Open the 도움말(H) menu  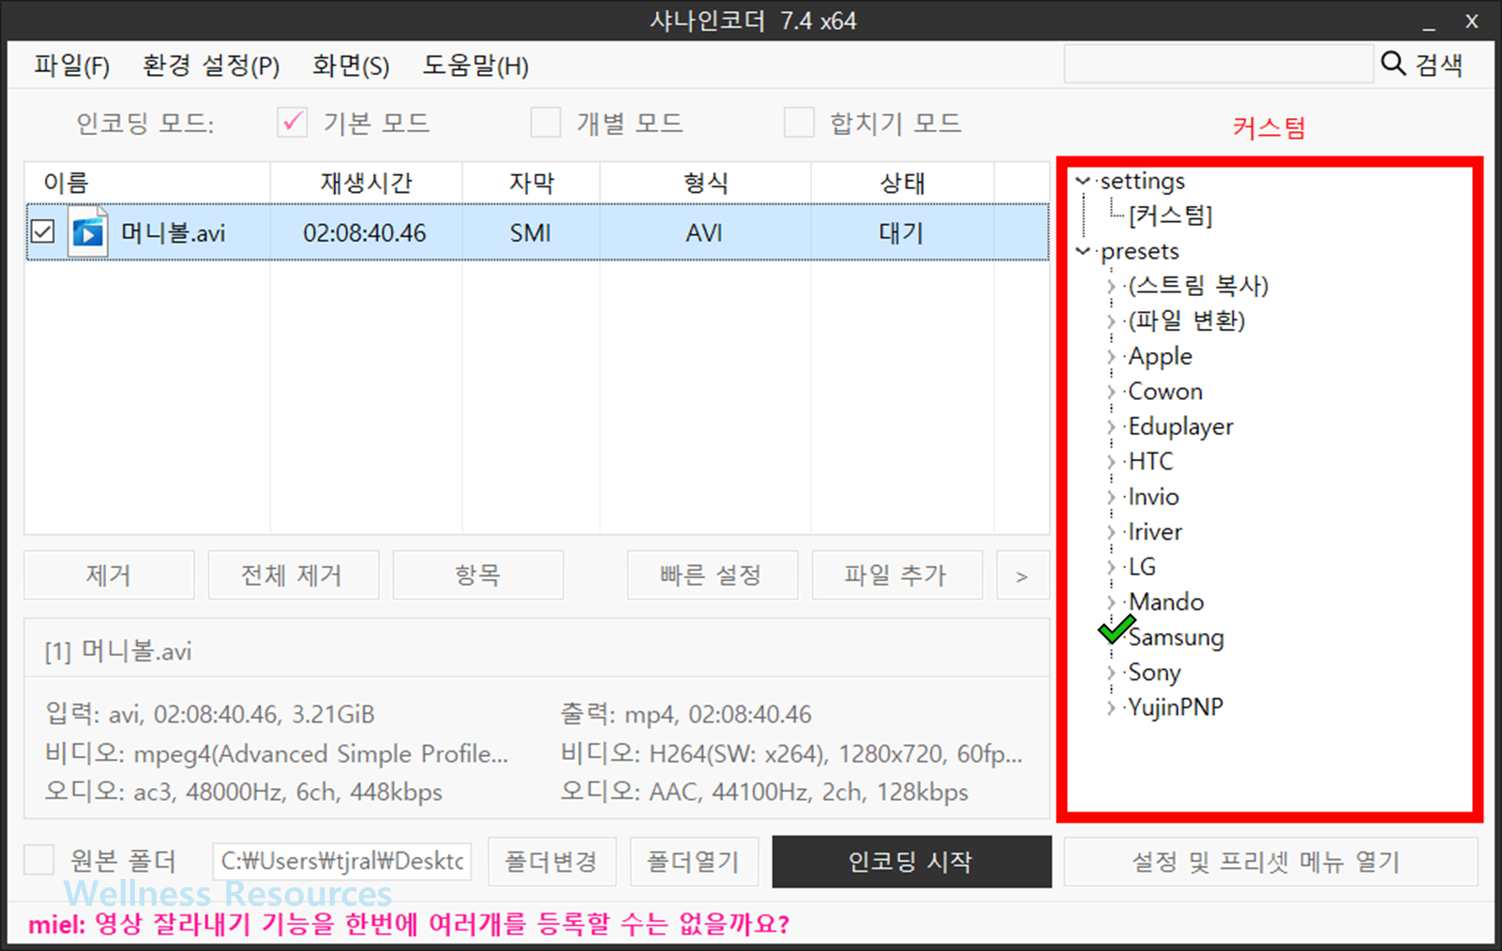pyautogui.click(x=475, y=66)
